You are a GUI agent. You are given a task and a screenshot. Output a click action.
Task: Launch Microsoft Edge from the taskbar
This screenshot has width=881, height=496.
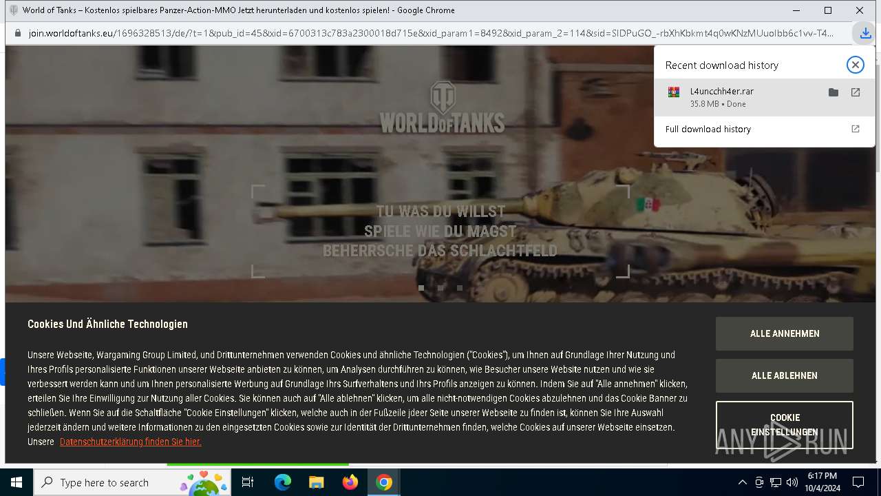[283, 482]
